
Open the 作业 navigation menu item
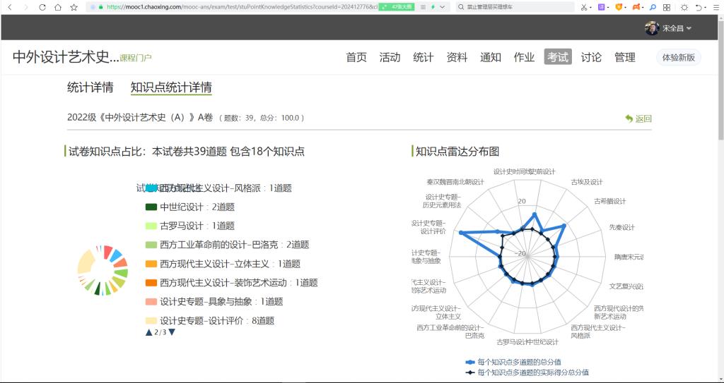[x=524, y=57]
